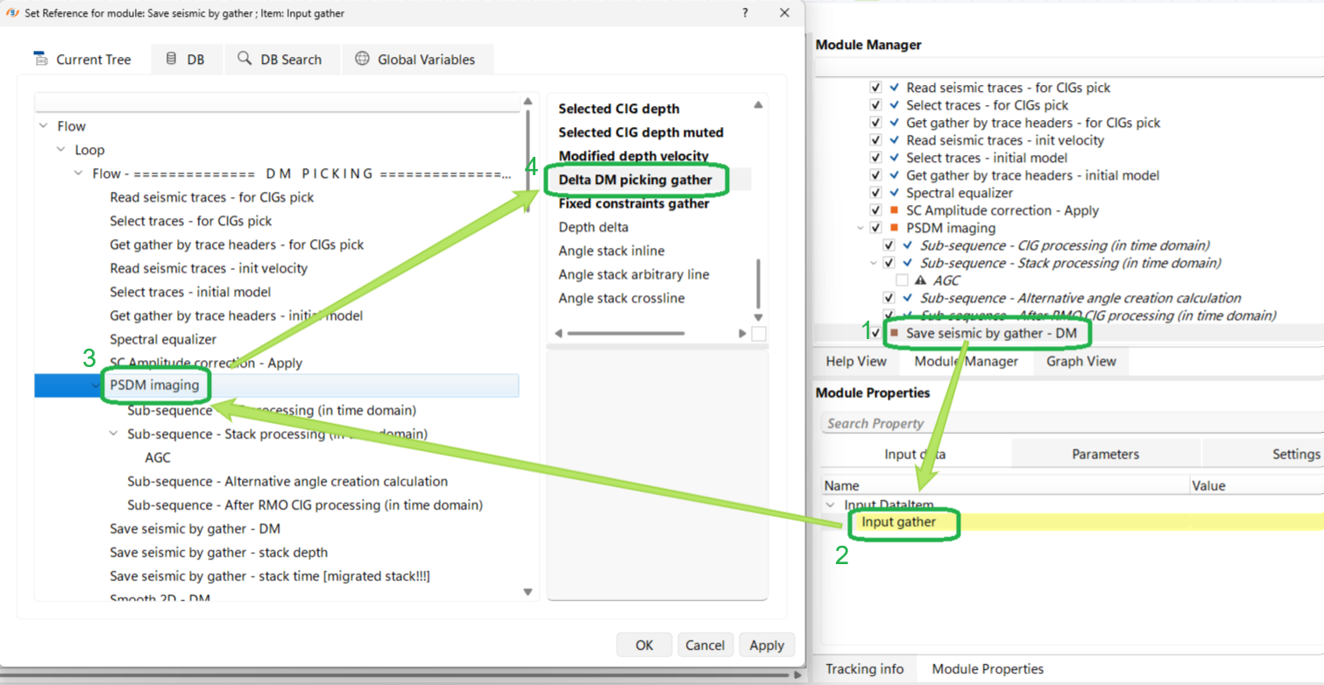Select the Module Properties bottom tab
This screenshot has height=685, width=1324.
pyautogui.click(x=988, y=669)
